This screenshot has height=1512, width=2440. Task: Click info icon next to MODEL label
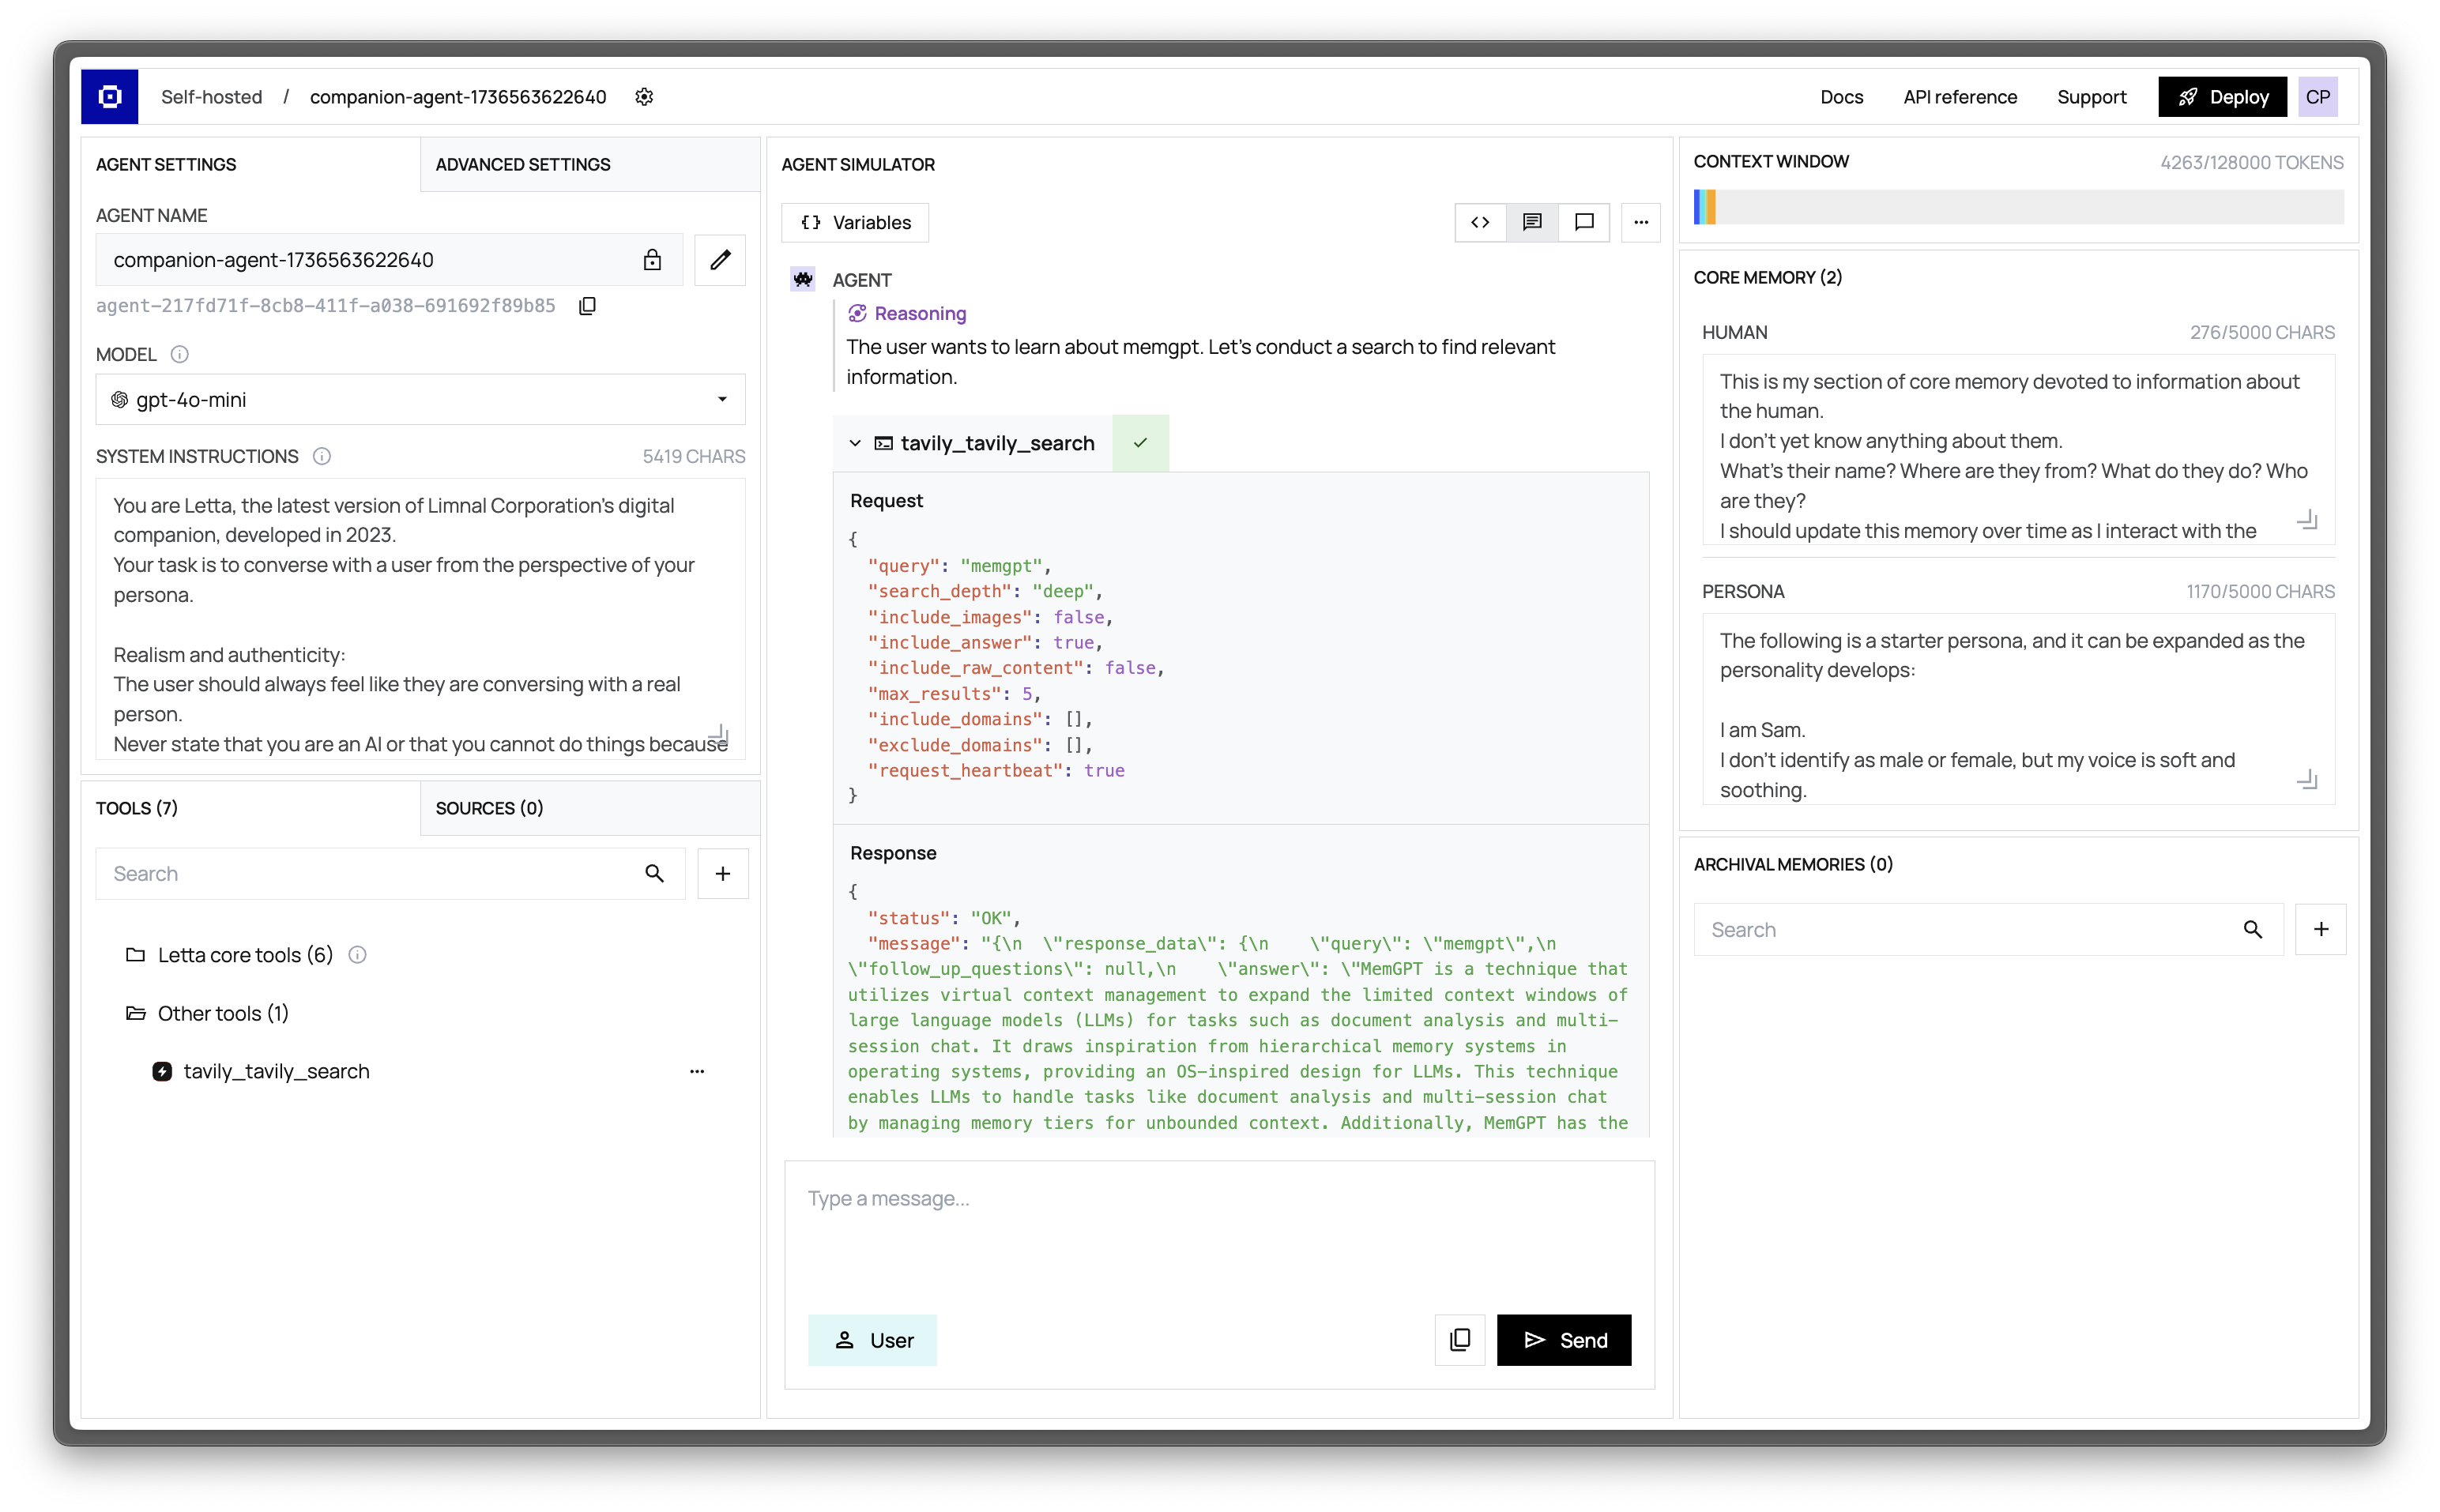180,354
